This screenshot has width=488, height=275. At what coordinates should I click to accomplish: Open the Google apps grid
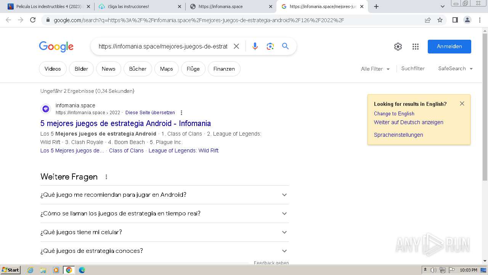(416, 47)
